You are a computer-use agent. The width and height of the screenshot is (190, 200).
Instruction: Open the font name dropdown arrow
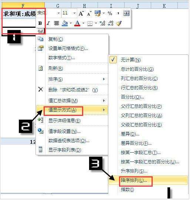58,13
